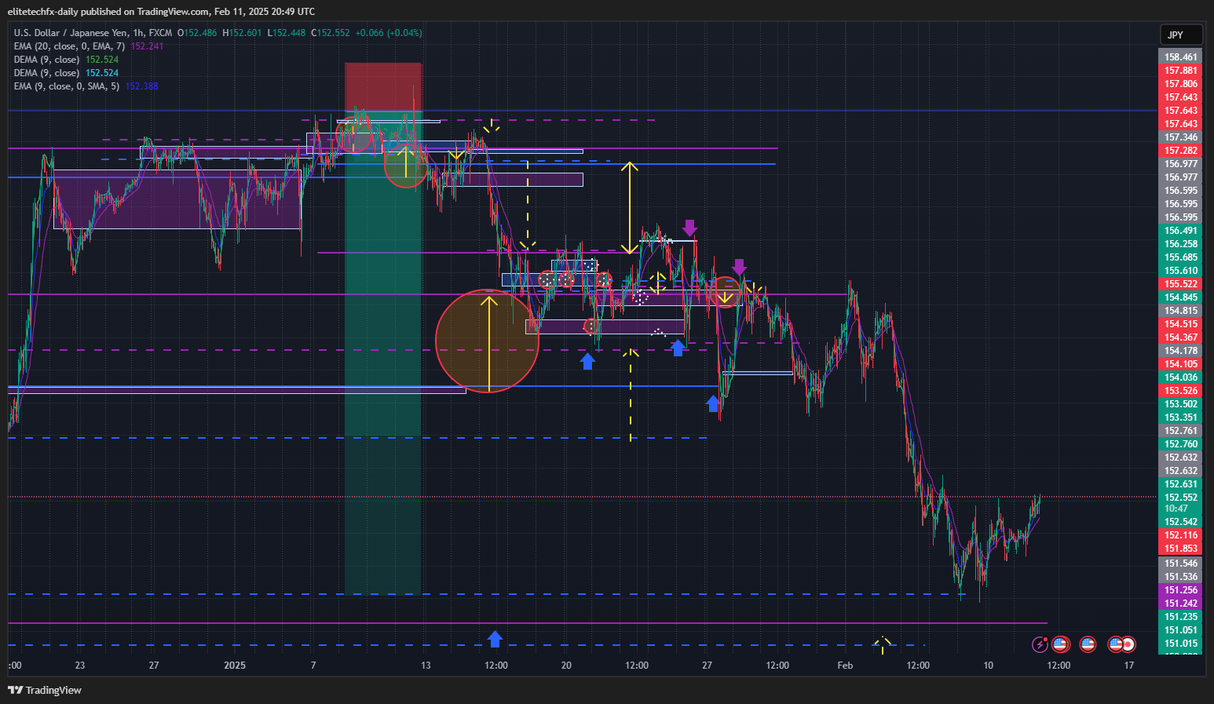The image size is (1214, 704).
Task: Click the chart title 'U.S. Dollar / Japanese Yen, 1h, FXCM'
Action: 93,33
